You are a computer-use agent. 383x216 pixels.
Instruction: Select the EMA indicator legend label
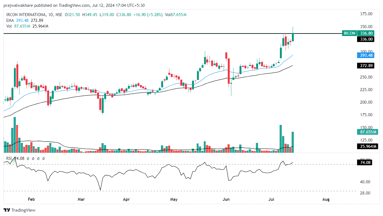[x=10, y=20]
